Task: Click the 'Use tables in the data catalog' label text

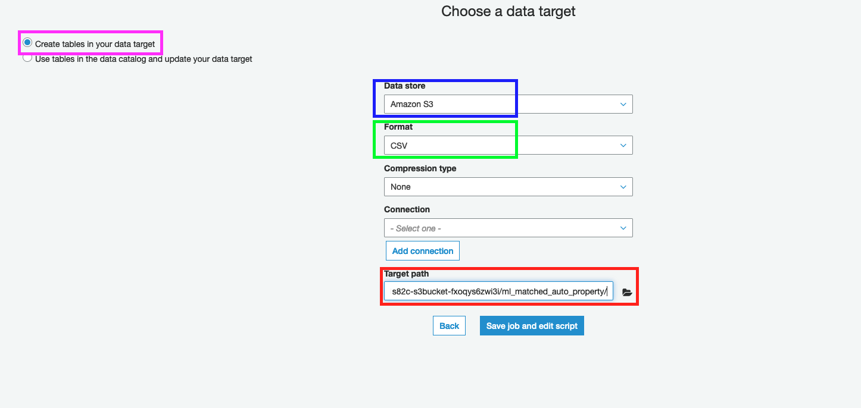Action: pos(143,59)
